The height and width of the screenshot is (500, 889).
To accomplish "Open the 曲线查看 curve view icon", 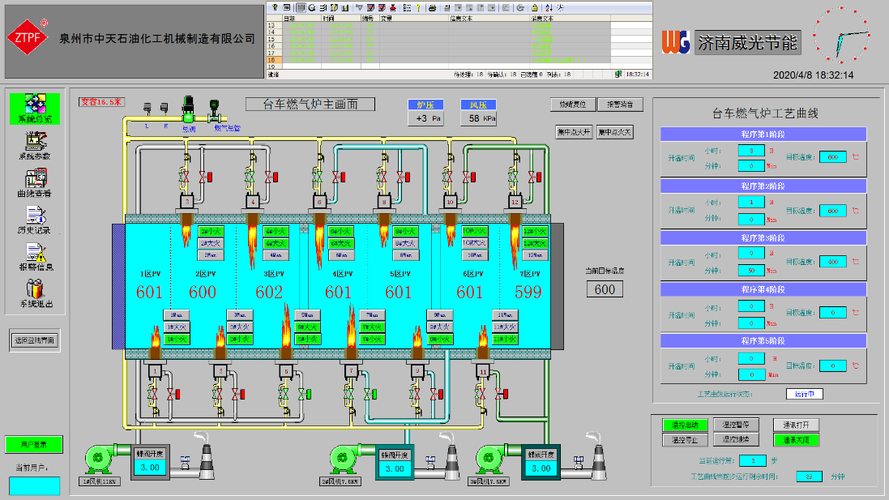I will (x=35, y=183).
